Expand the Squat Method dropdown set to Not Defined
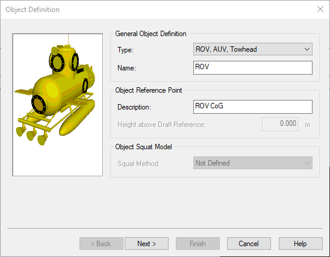Viewport: 330px width, 257px height. click(253, 163)
